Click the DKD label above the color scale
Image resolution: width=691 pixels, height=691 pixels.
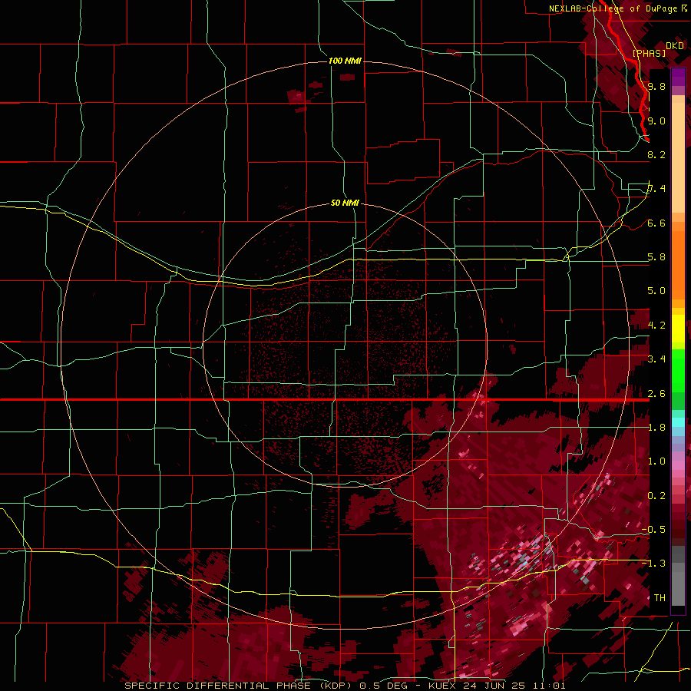point(675,46)
